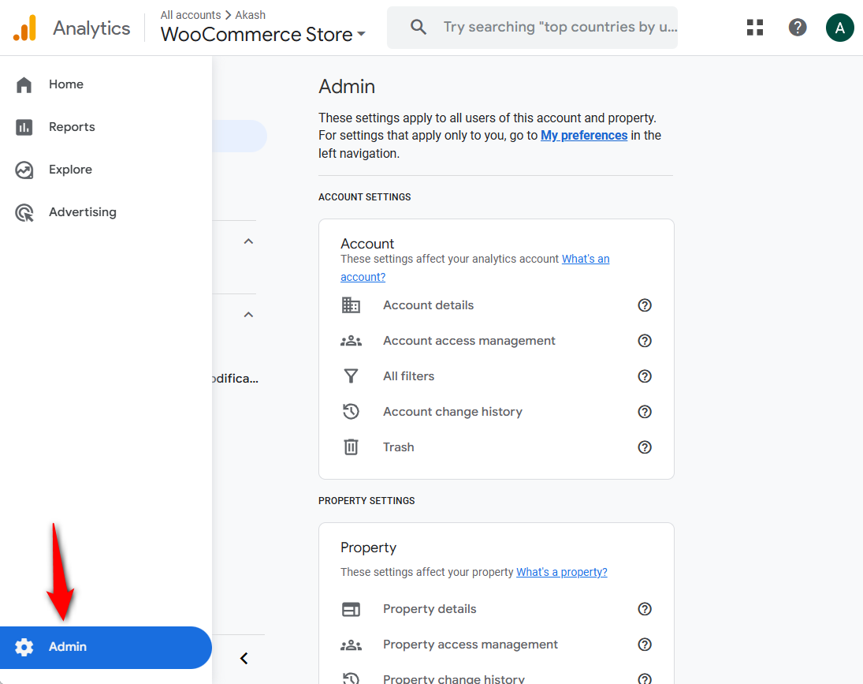The height and width of the screenshot is (684, 863).
Task: Click the PROPERTY SETTINGS section label
Action: point(366,501)
